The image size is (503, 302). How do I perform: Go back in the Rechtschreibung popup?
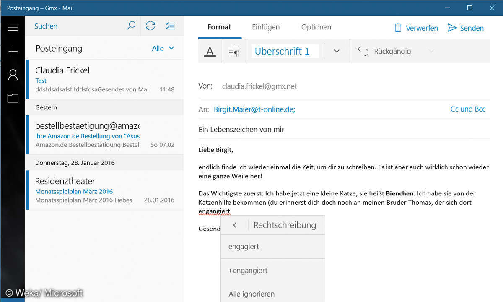tap(235, 225)
